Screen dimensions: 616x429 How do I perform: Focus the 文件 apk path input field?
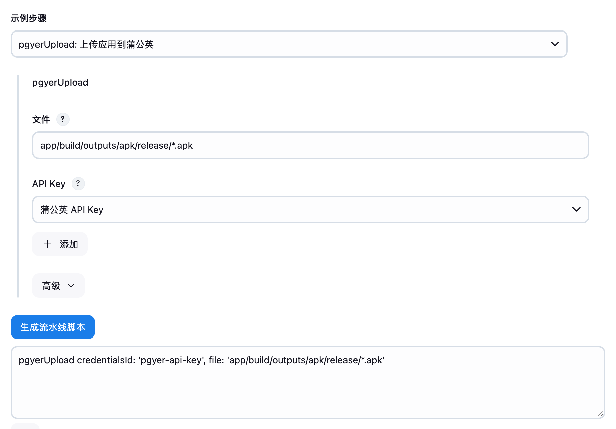point(310,145)
